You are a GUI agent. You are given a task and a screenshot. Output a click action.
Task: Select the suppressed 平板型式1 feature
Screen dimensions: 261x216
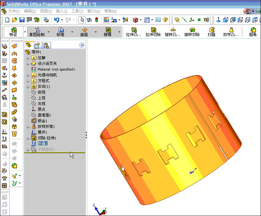43,150
